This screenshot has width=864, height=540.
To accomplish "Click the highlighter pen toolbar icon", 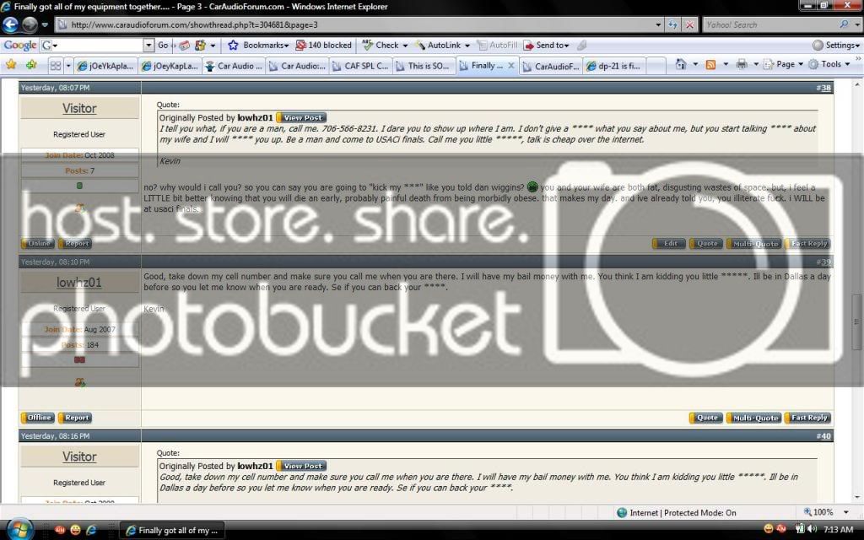I will tap(581, 46).
